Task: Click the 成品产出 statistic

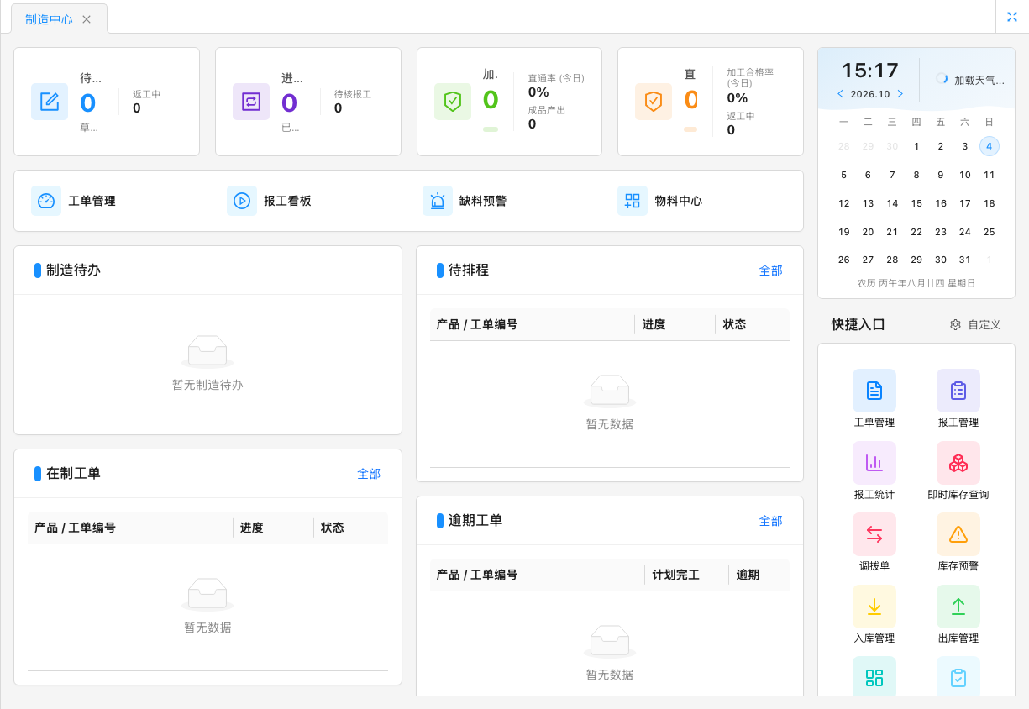Action: pos(546,118)
